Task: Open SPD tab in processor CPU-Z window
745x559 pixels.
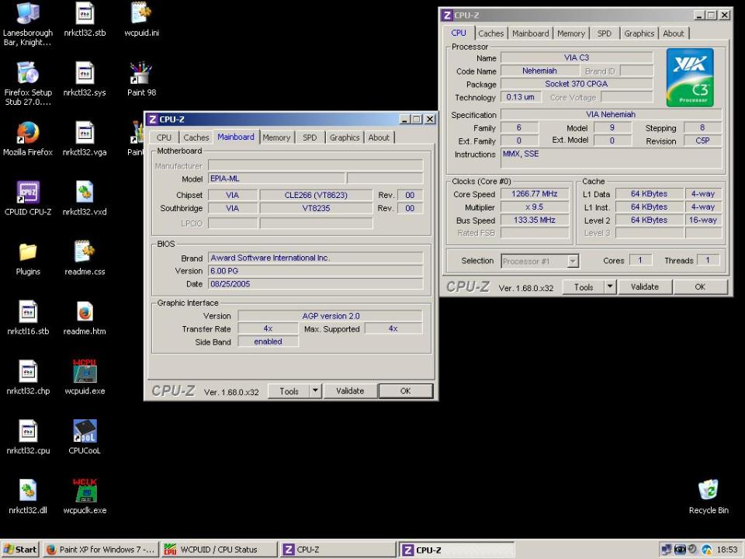Action: (605, 33)
